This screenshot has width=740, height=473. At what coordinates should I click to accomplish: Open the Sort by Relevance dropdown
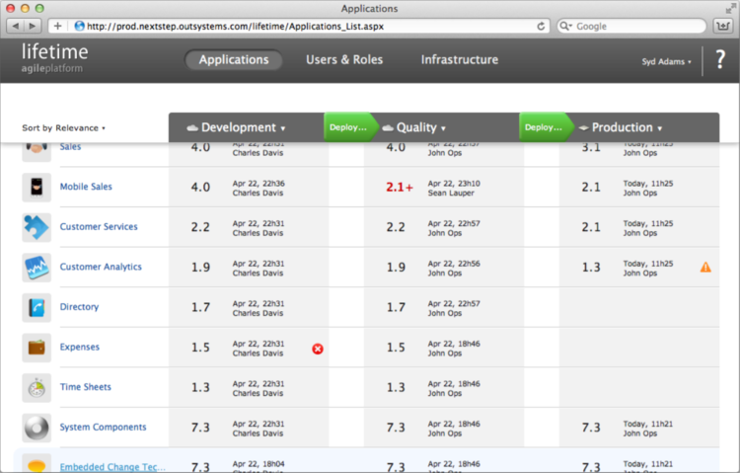tap(64, 128)
